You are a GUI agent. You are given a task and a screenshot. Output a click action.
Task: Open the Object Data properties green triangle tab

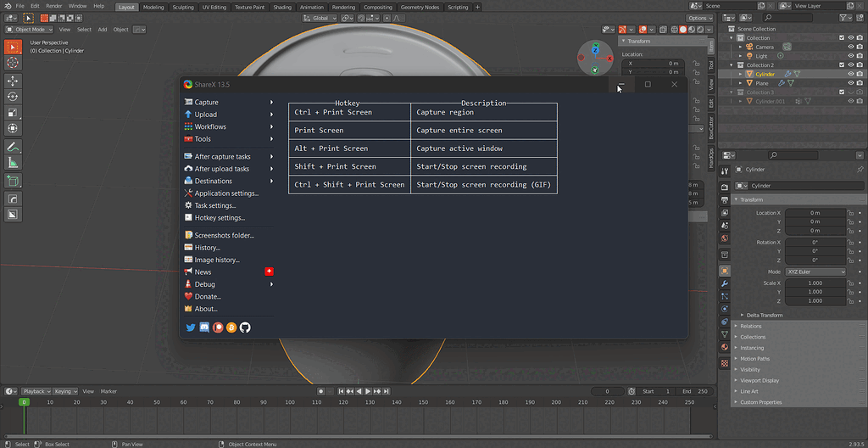click(x=725, y=334)
